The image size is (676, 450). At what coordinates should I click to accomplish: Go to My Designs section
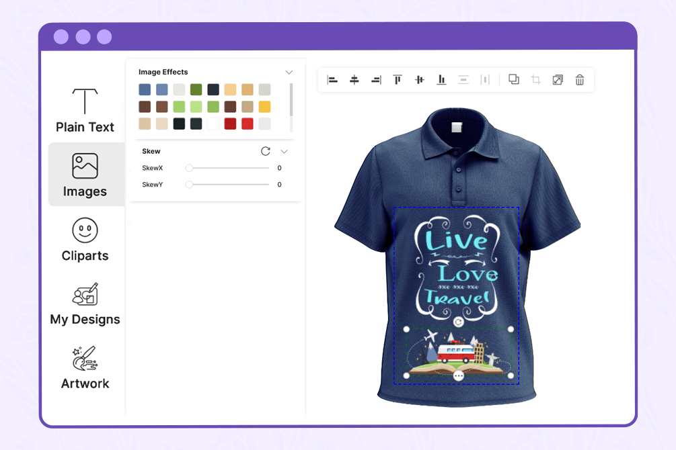[85, 304]
